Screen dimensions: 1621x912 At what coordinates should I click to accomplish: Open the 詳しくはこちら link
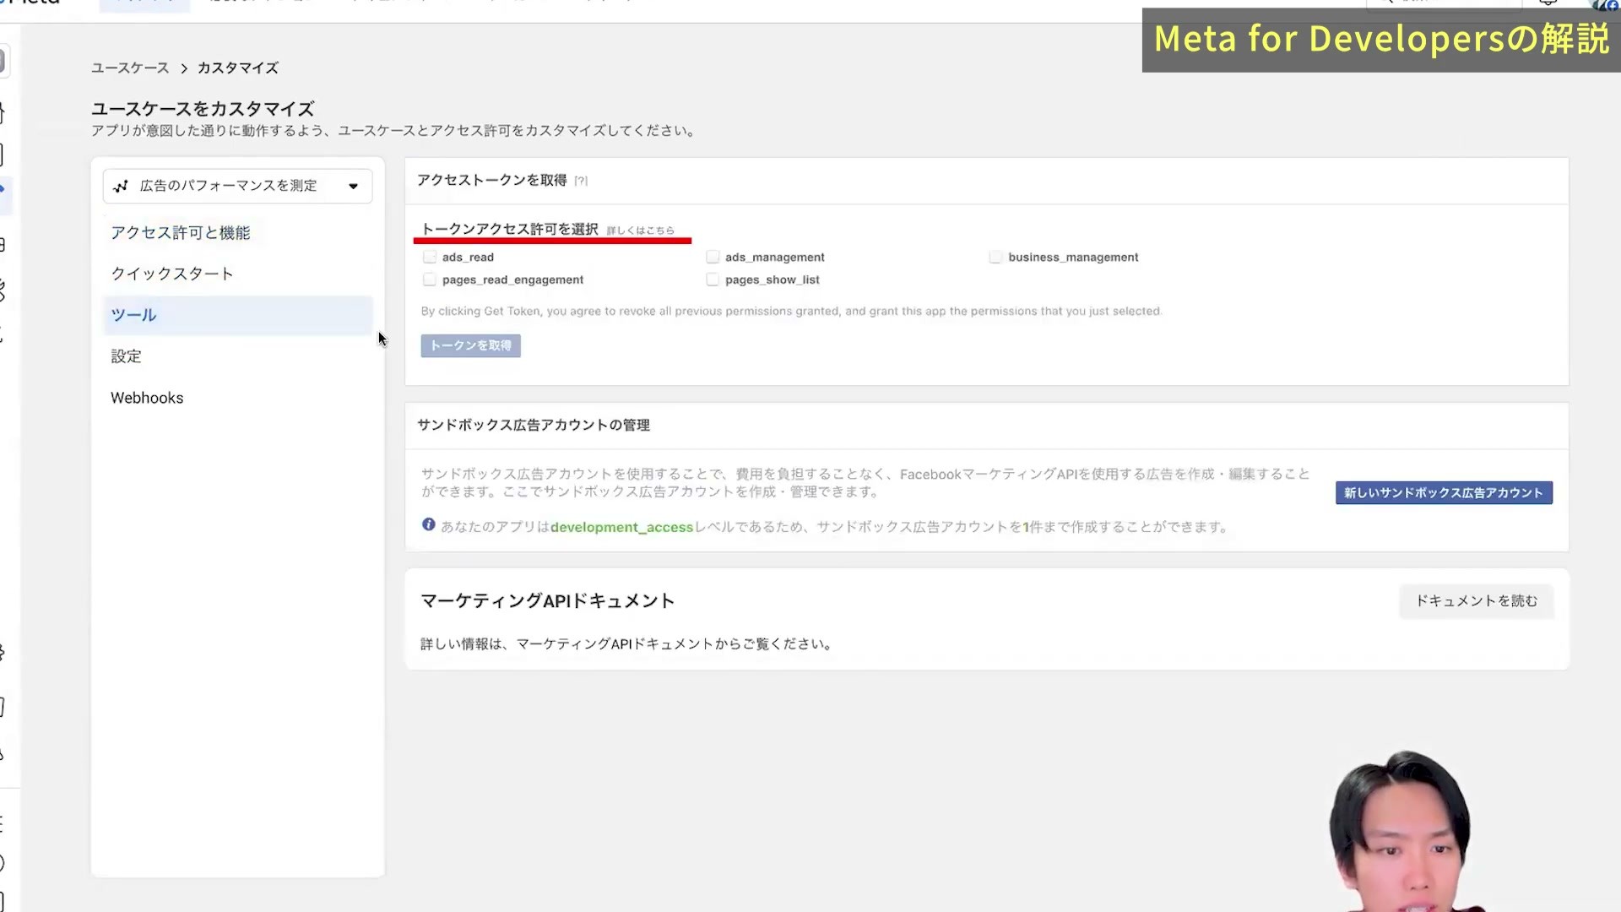coord(641,231)
